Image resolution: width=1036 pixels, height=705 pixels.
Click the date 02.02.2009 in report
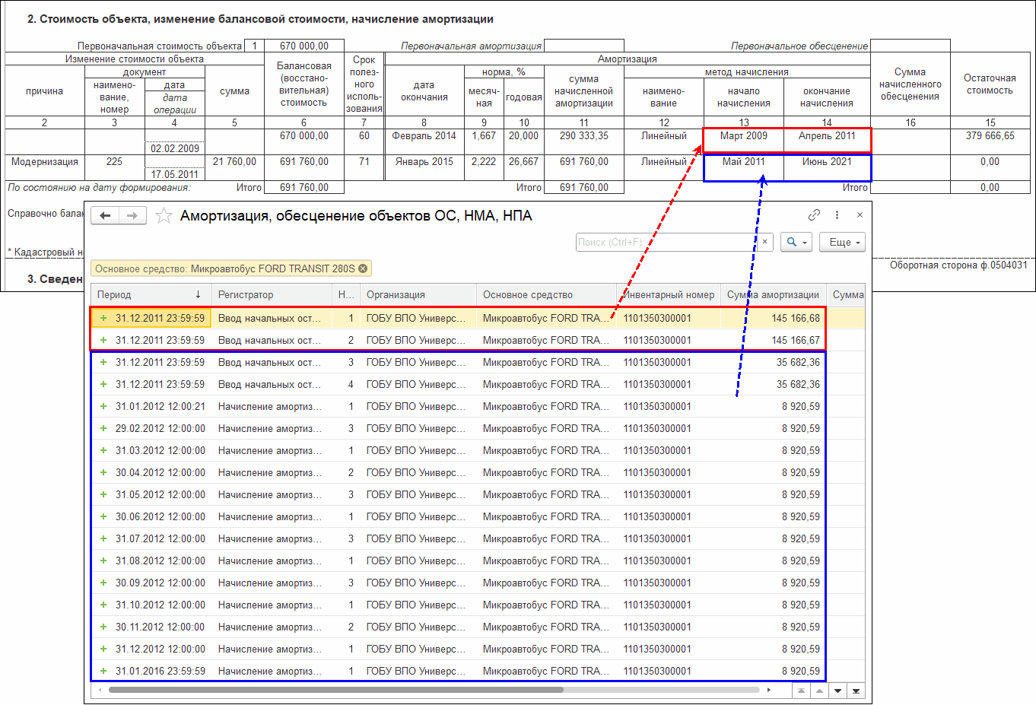click(174, 149)
